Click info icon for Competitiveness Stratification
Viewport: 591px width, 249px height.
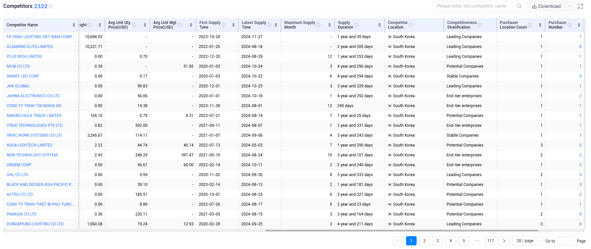(x=480, y=25)
